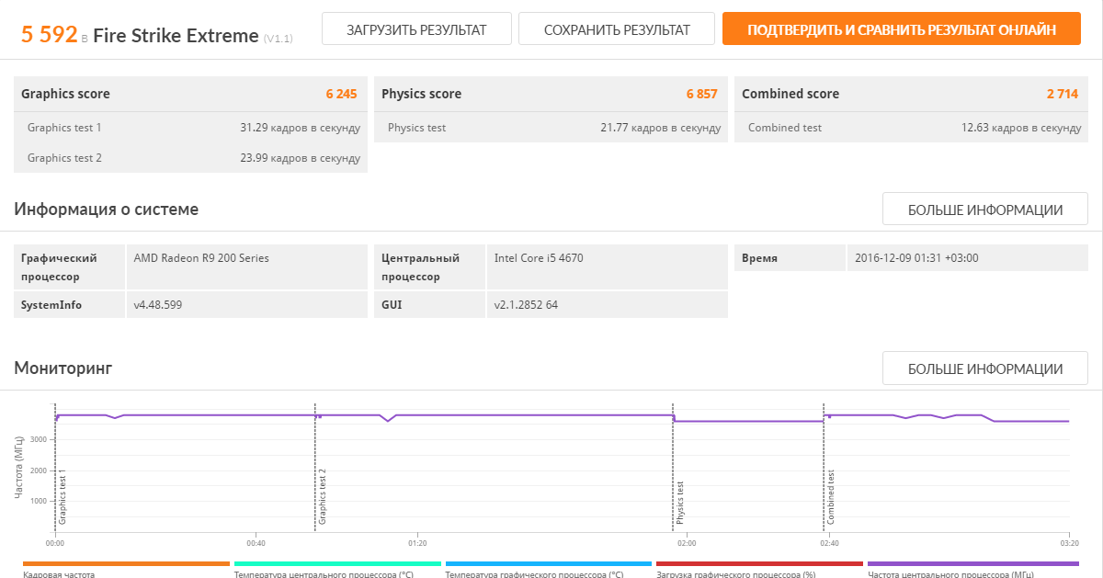
Task: Toggle the red GPU load legend
Action: click(759, 569)
